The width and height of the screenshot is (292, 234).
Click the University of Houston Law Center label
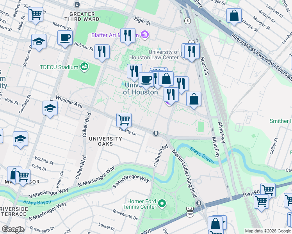154,55
